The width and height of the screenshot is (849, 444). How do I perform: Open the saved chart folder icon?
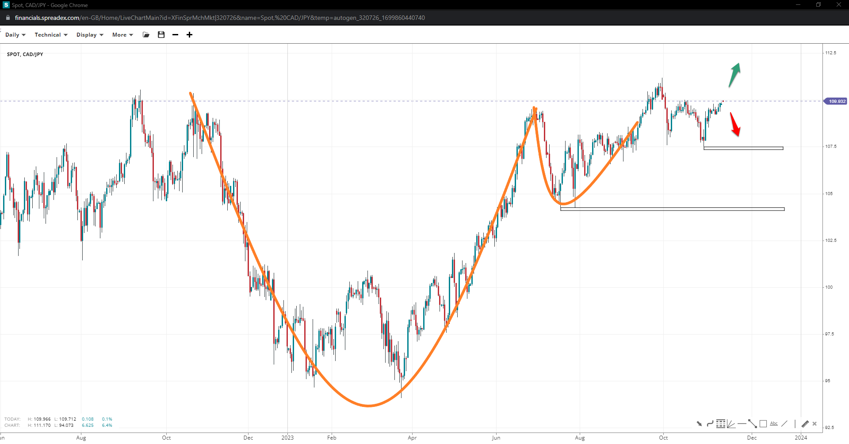pyautogui.click(x=146, y=35)
